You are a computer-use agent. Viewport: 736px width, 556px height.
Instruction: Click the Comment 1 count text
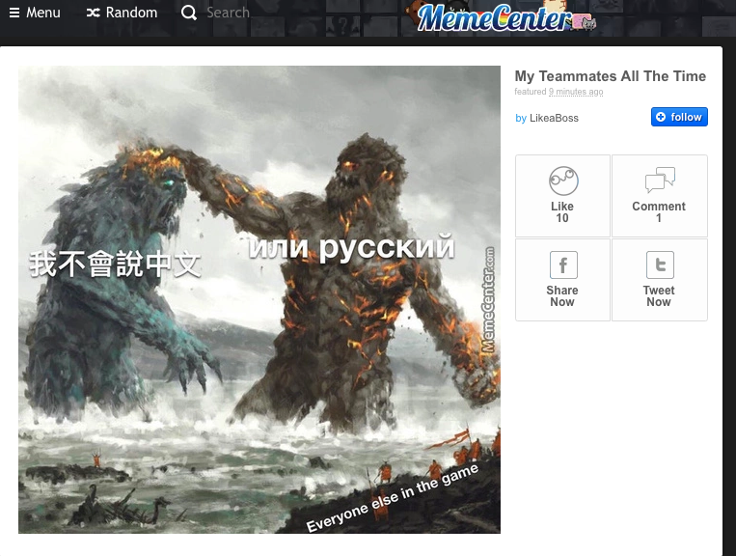click(659, 212)
